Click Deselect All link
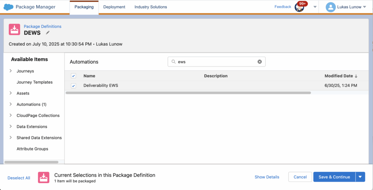Screen dimensions: 373x190 click(x=19, y=178)
